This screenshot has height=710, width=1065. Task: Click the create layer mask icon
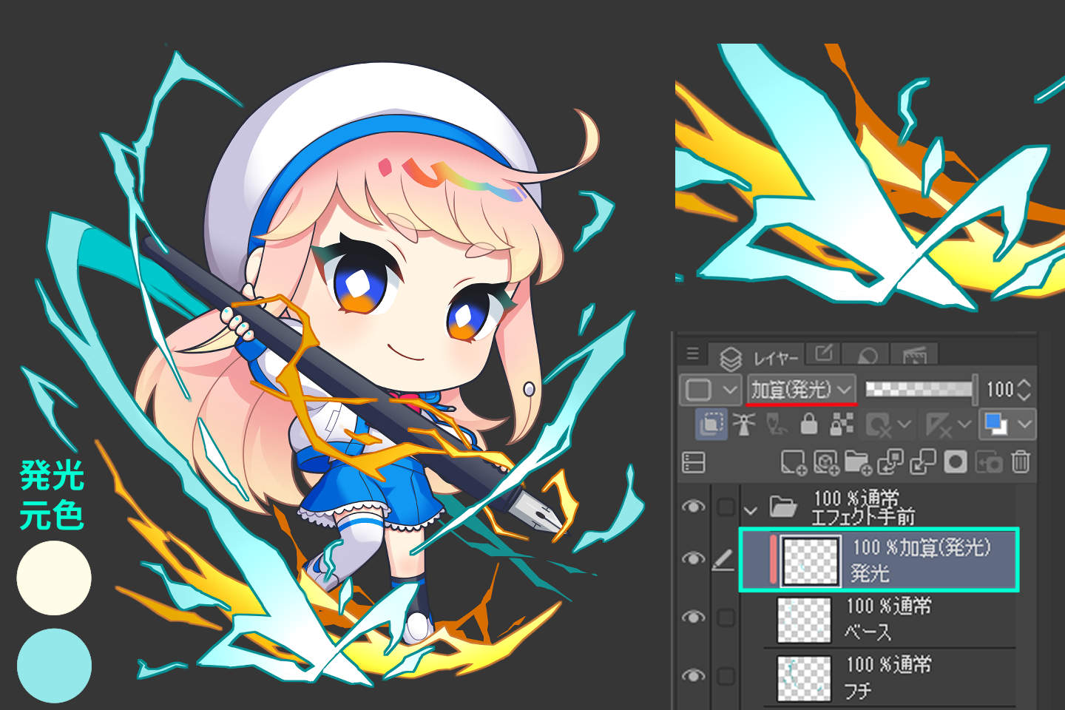956,462
